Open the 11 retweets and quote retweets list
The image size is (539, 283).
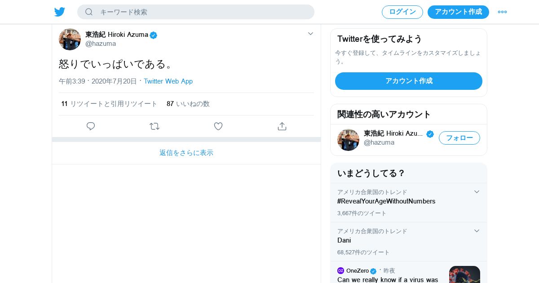coord(109,104)
